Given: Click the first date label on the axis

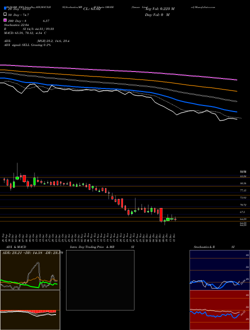Looking at the screenshot, I should pyautogui.click(x=4, y=237).
